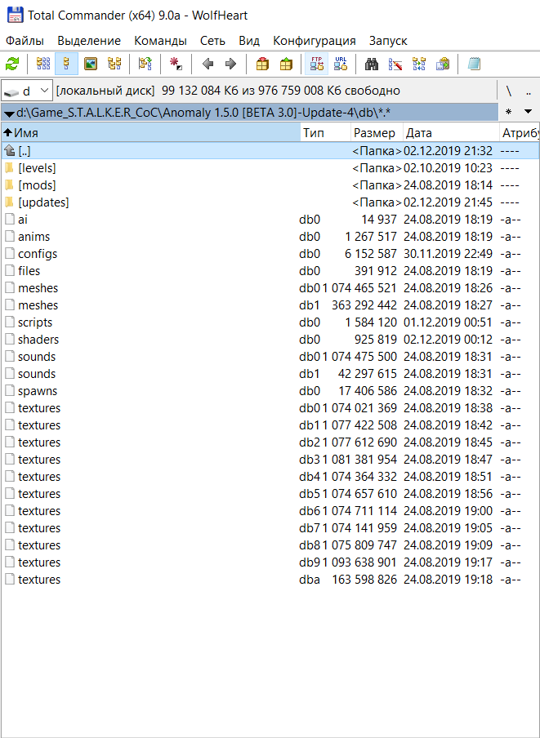Go Back with left arrow icon
The width and height of the screenshot is (540, 738).
click(208, 64)
